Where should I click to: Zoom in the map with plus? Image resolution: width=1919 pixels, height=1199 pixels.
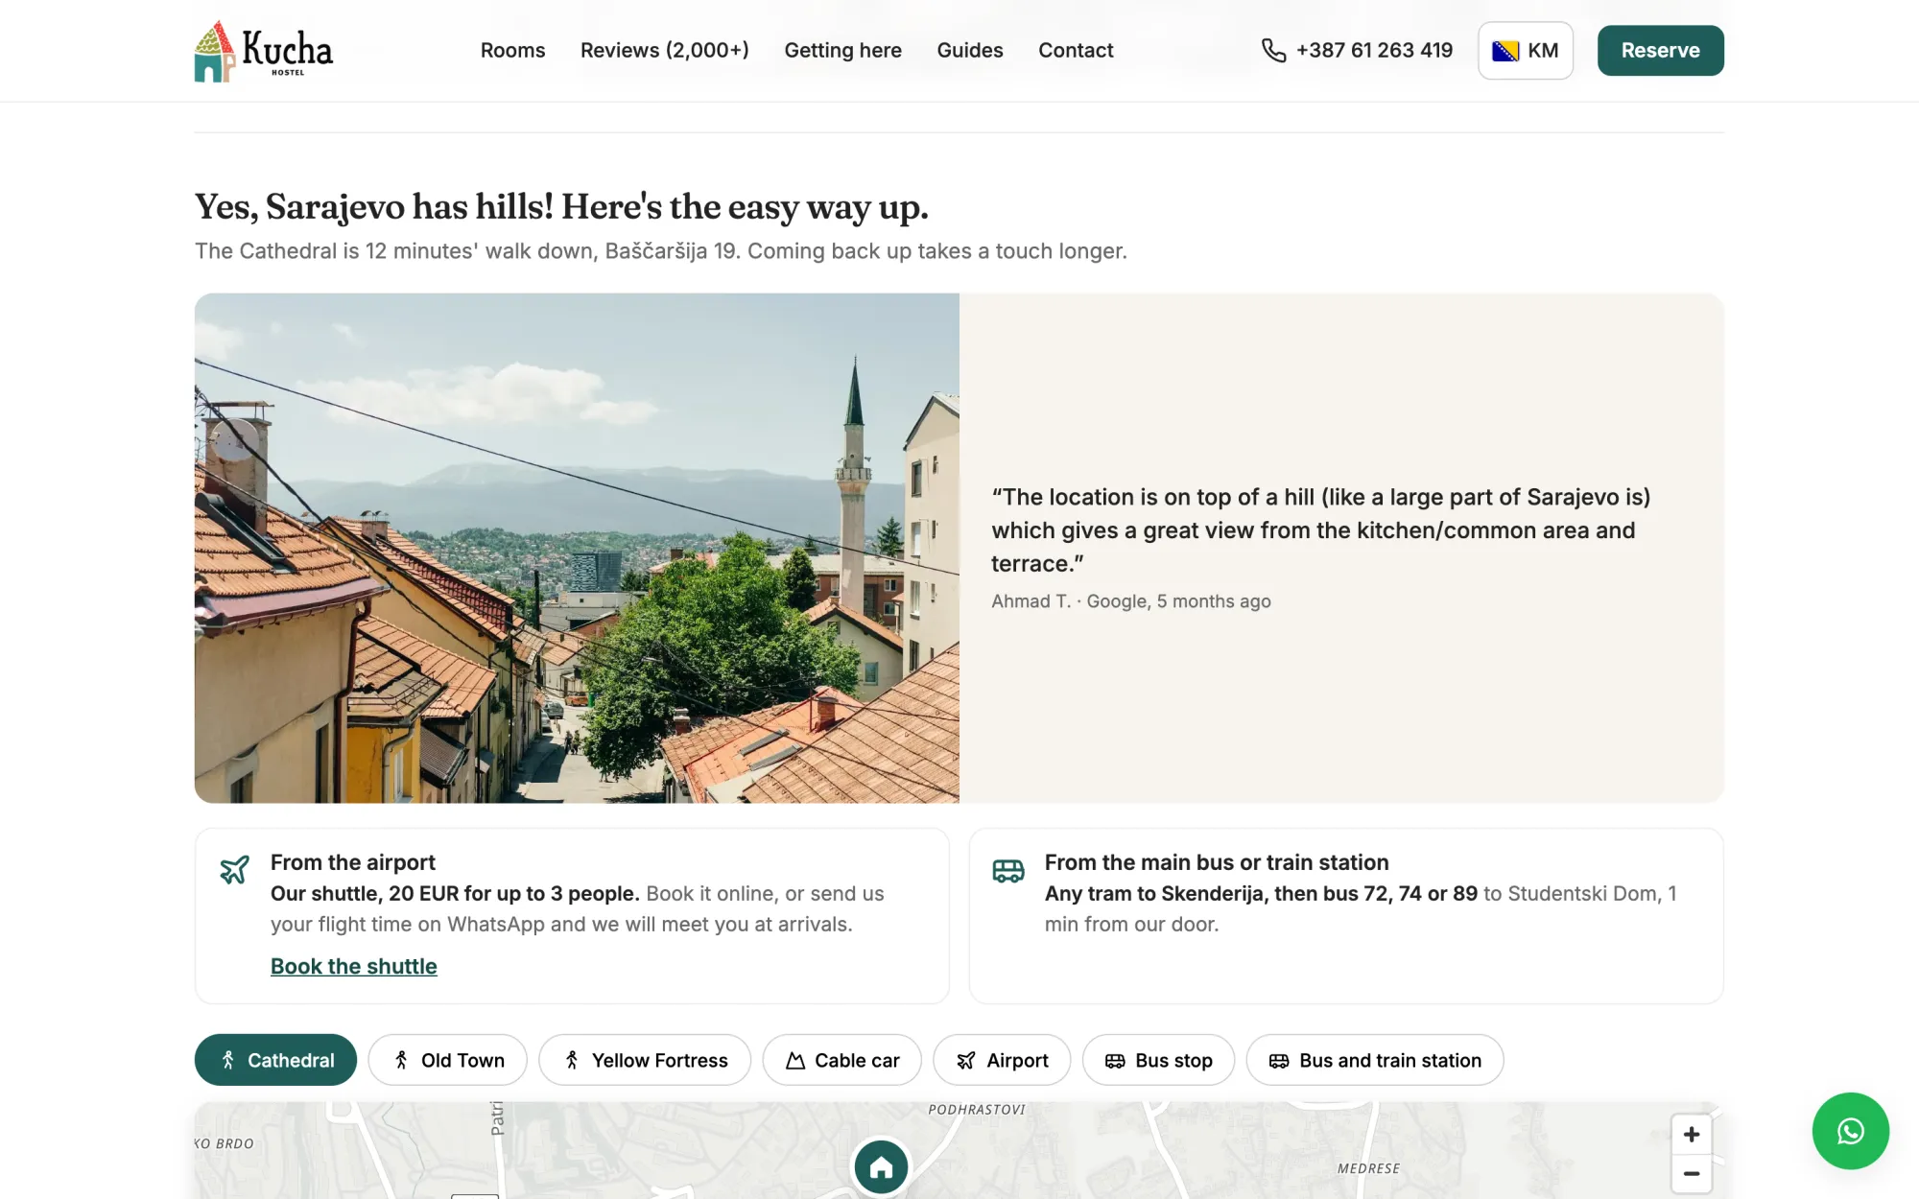(x=1691, y=1135)
